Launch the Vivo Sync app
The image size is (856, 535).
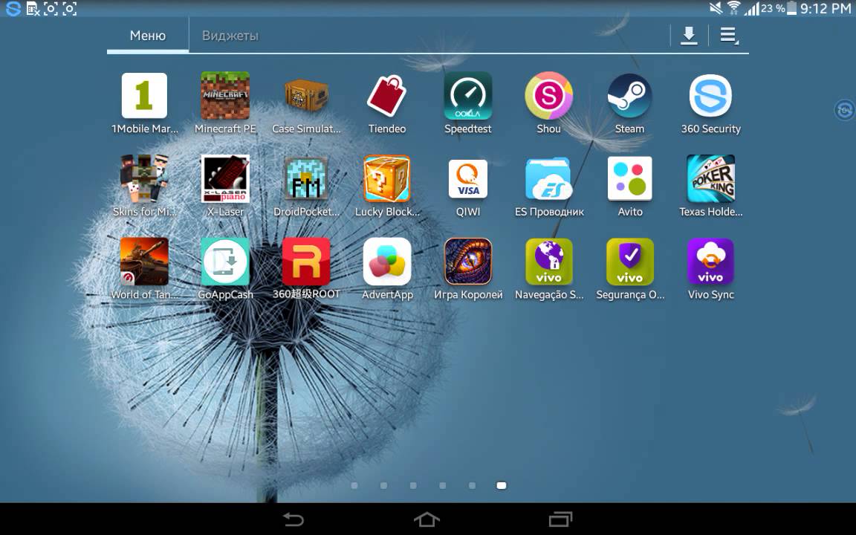click(x=710, y=262)
